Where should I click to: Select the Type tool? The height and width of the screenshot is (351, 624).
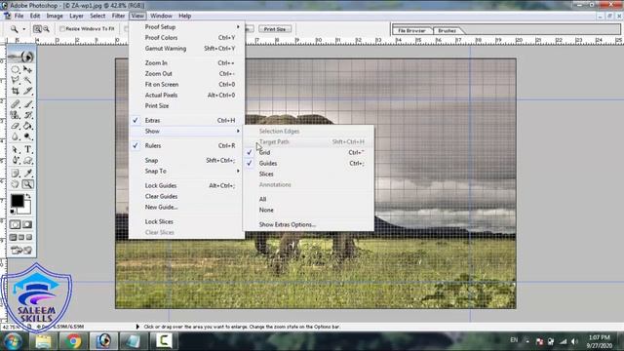pyautogui.click(x=27, y=149)
